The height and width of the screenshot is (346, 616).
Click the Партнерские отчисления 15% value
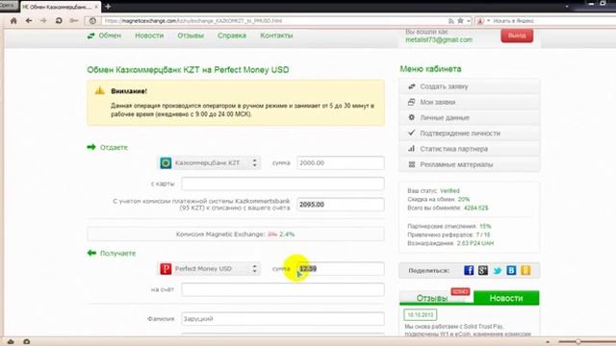[485, 227]
